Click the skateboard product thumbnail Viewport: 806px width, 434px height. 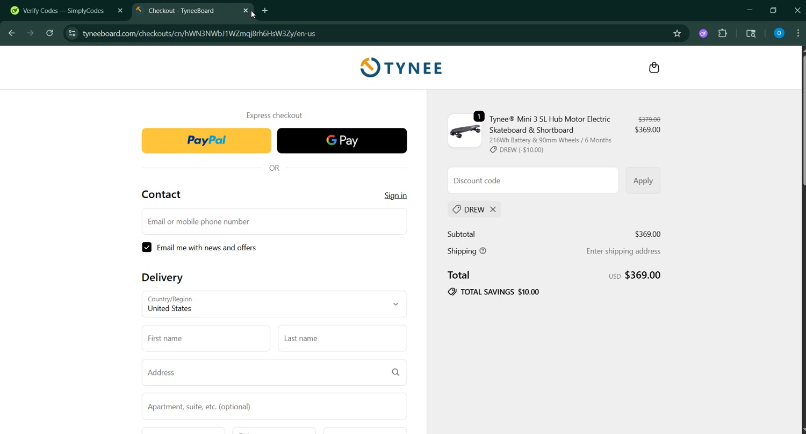pos(465,131)
